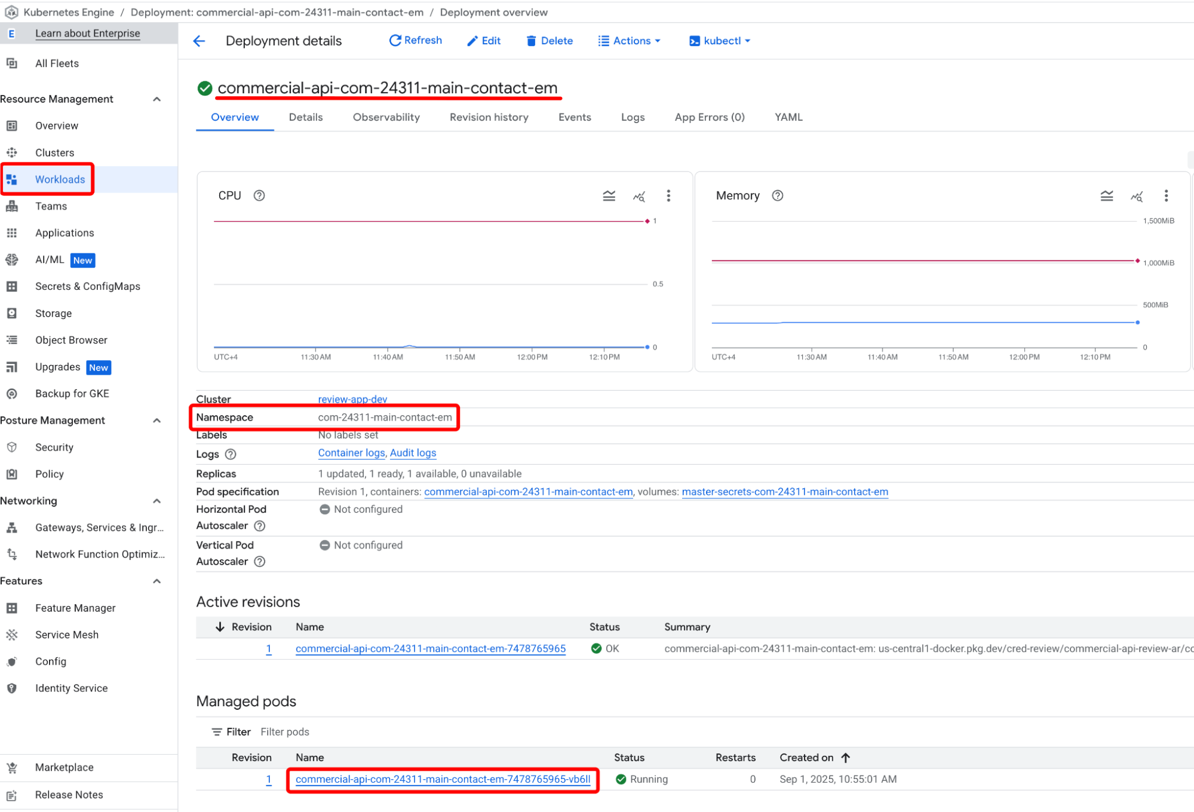Open the Actions dropdown menu

point(630,41)
